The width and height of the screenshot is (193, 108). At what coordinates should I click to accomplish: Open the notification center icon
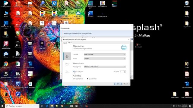(x=190, y=106)
